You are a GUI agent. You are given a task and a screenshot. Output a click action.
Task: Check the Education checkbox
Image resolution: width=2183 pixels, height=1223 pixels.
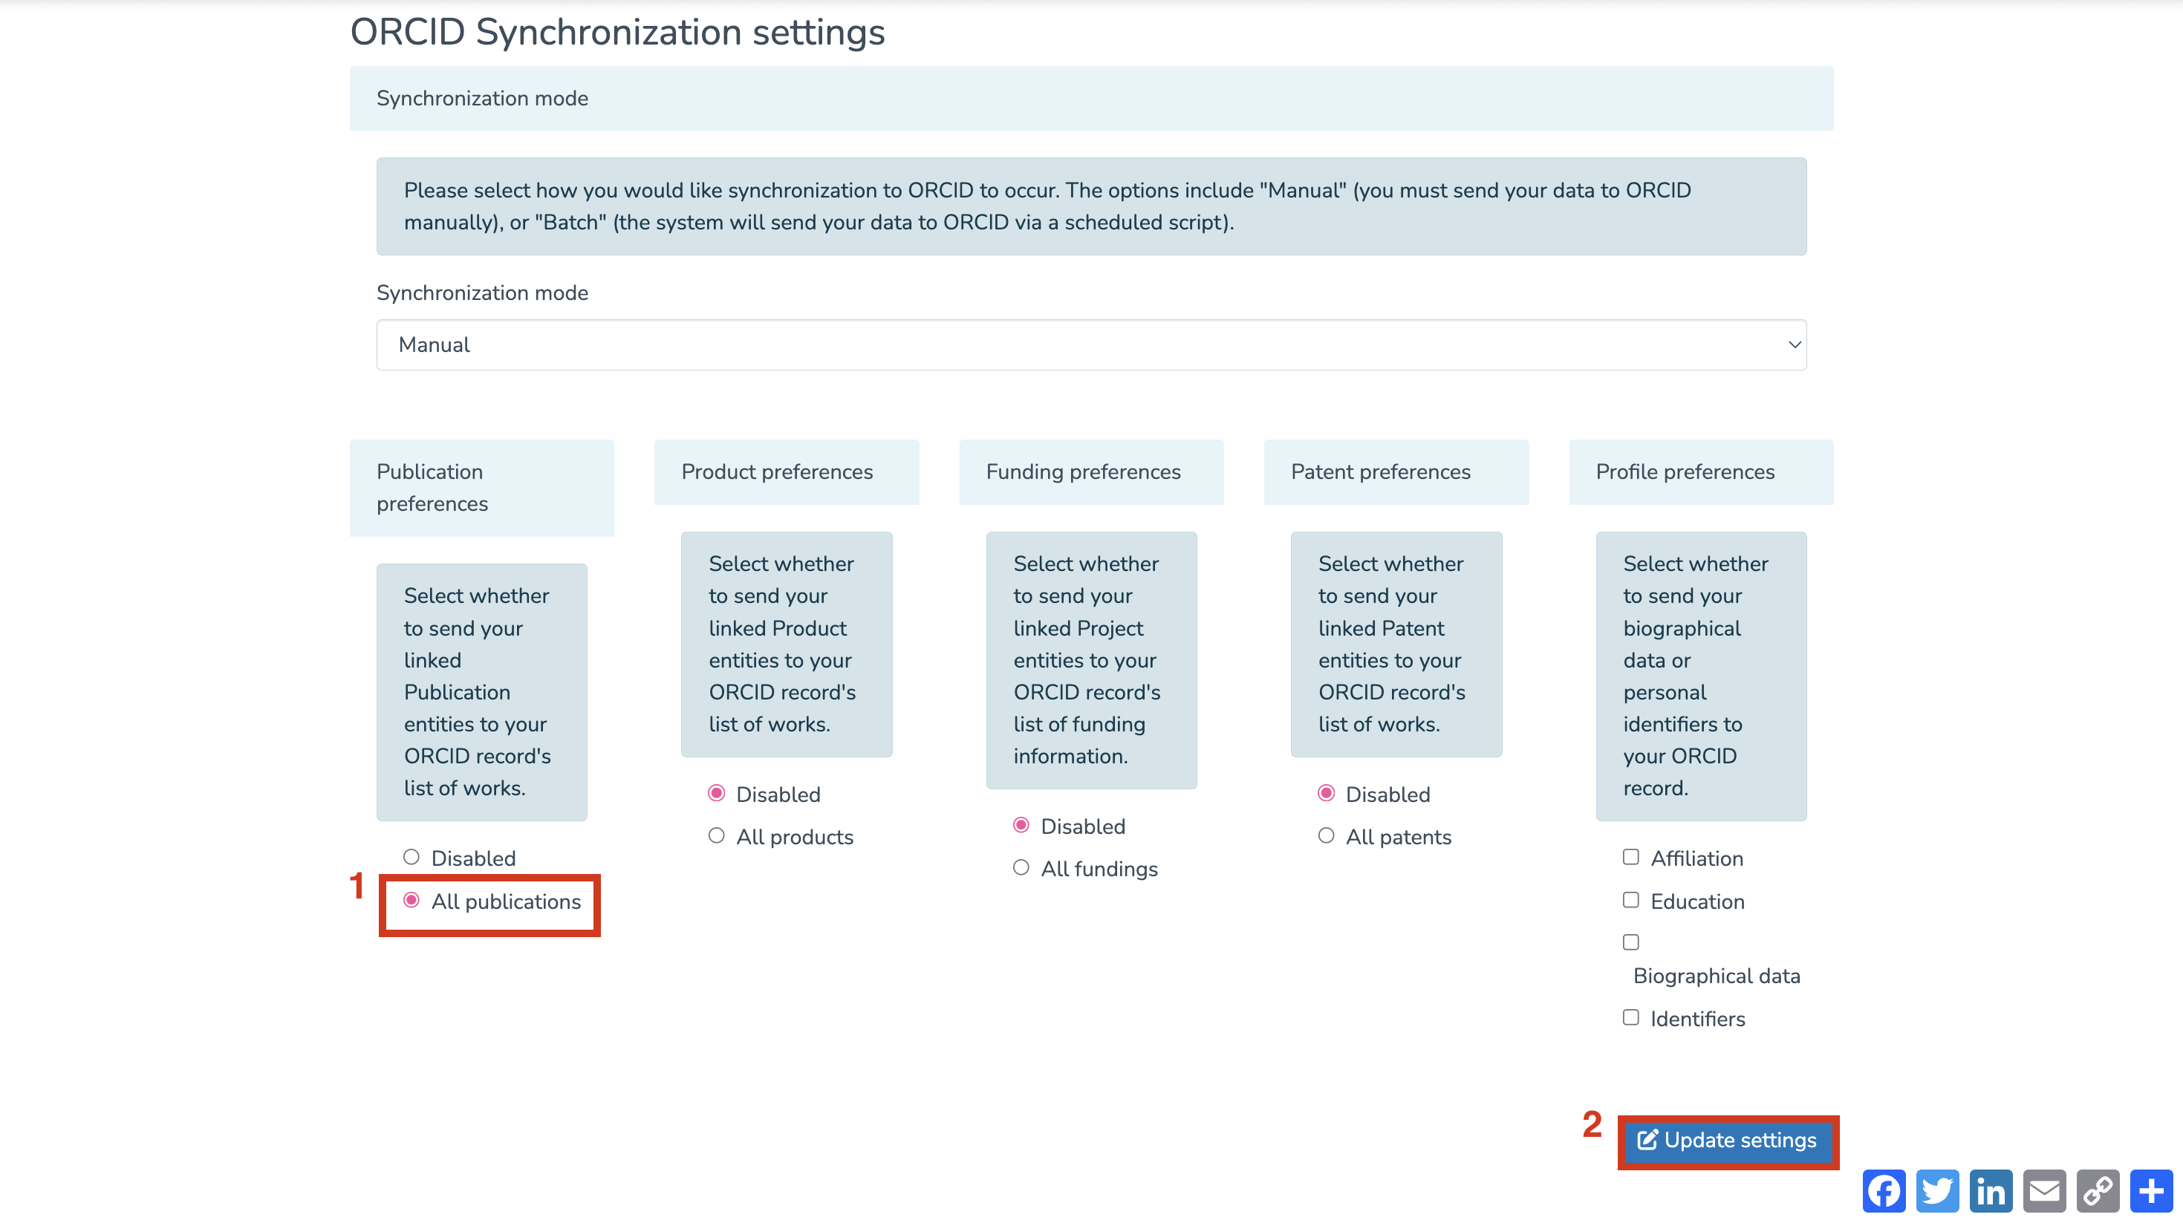(1630, 900)
